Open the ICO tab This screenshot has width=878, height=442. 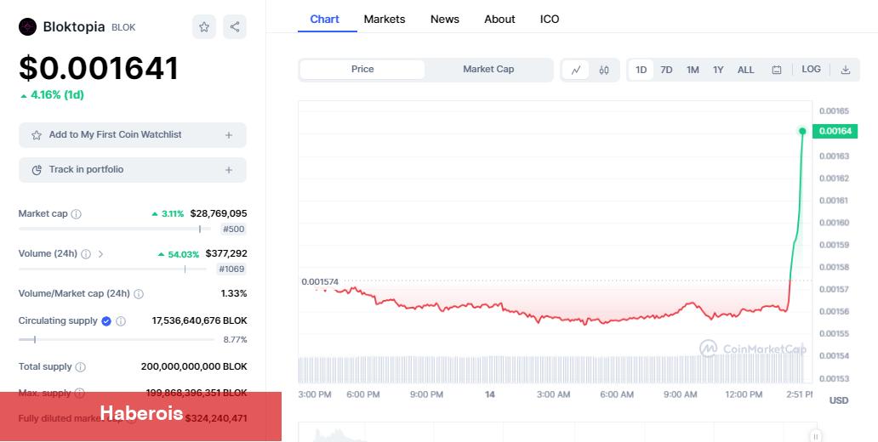click(550, 19)
